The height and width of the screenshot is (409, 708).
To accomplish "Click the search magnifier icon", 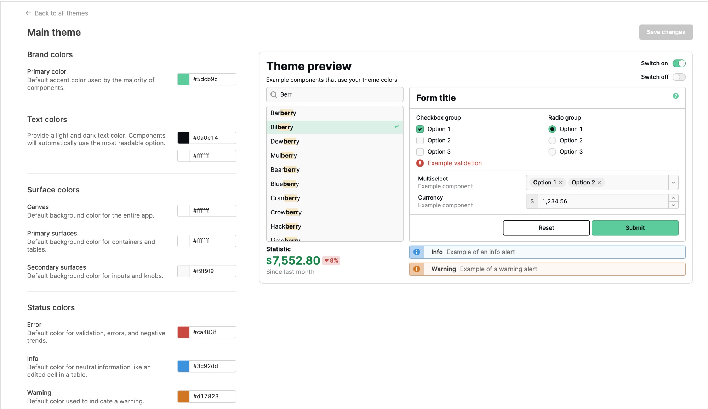I will pos(274,95).
